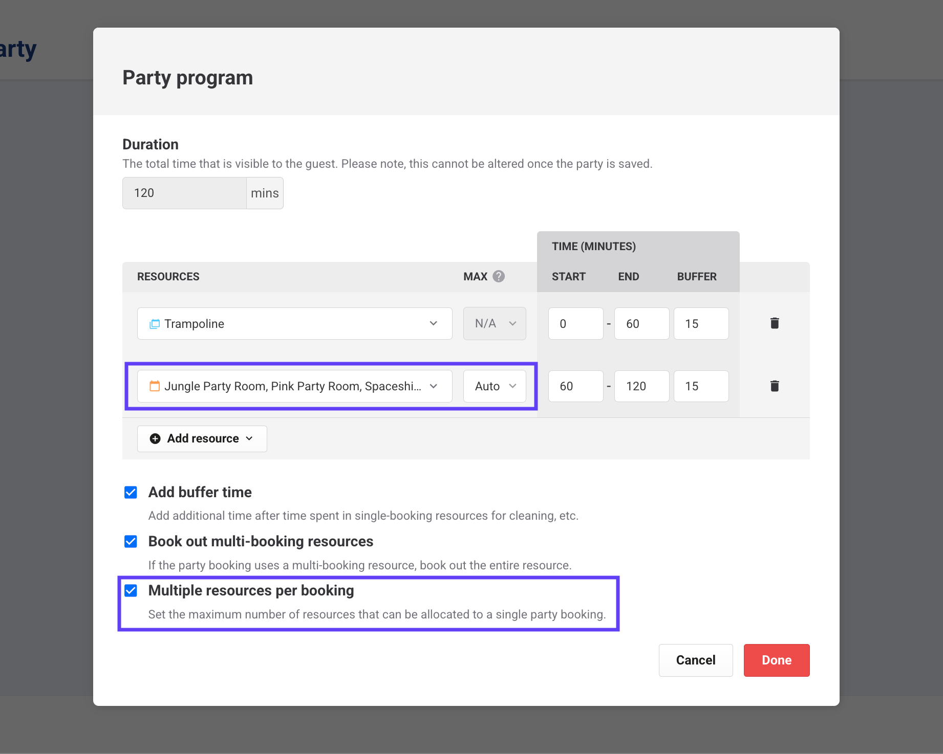Toggle Book out multi-booking resources checkbox

[x=131, y=542]
